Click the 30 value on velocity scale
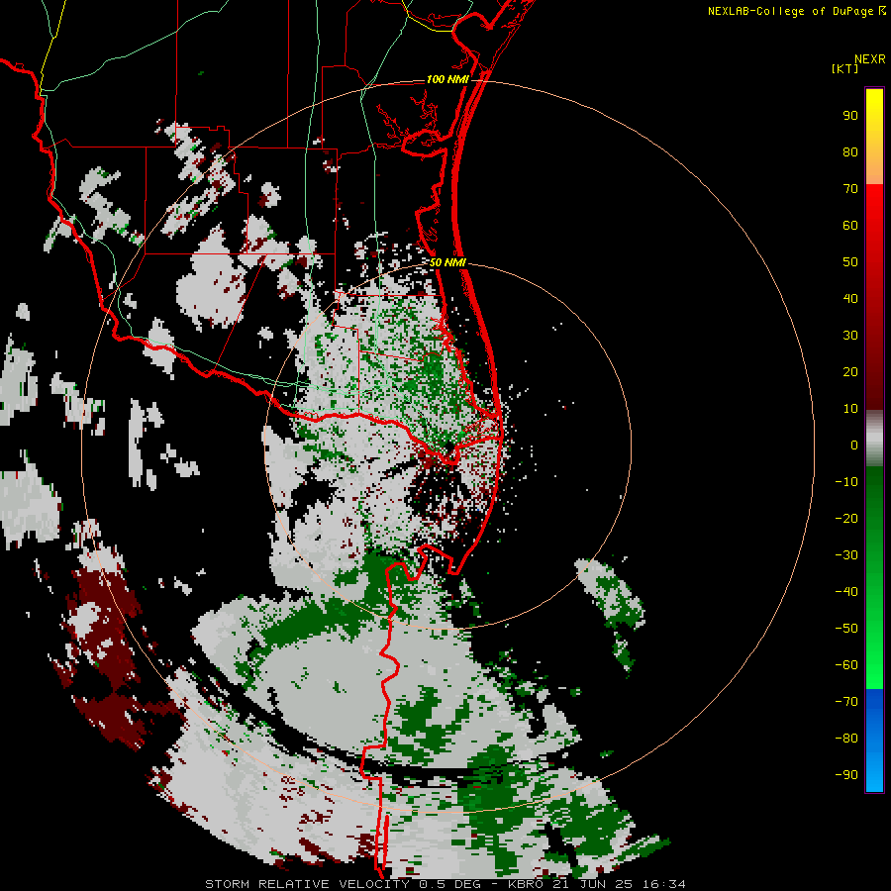The width and height of the screenshot is (891, 891). 850,336
